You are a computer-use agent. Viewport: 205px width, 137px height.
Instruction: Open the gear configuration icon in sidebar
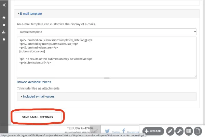click(4, 25)
